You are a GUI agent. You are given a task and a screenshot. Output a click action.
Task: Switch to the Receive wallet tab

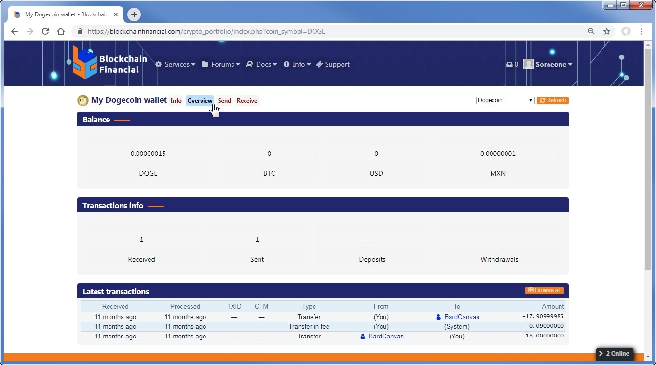(247, 101)
